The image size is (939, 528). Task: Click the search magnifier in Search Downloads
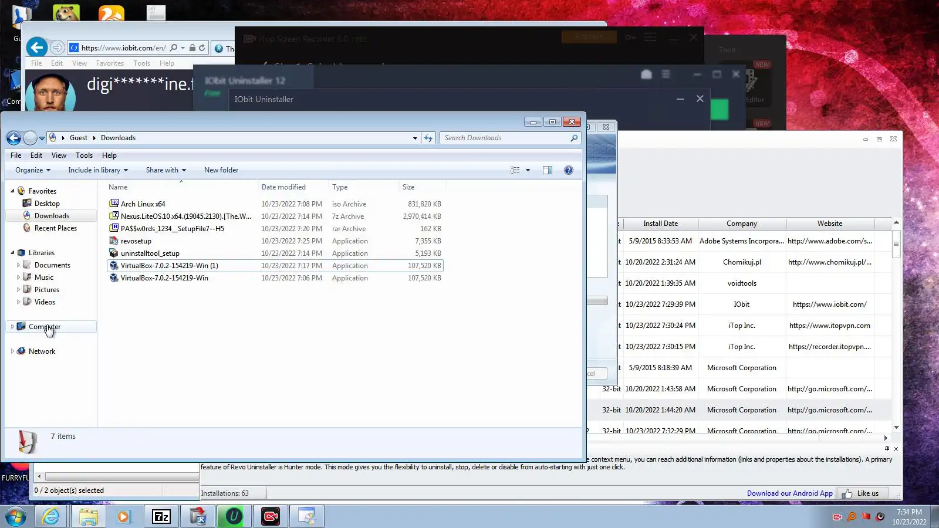point(574,138)
